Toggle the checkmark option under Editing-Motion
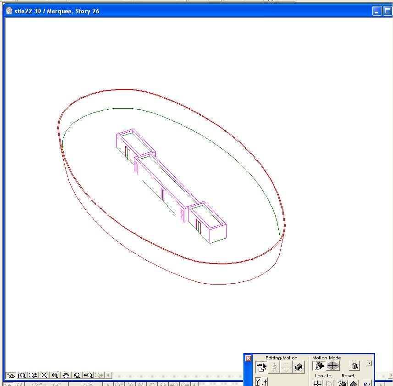This screenshot has height=386, width=393. pyautogui.click(x=258, y=382)
